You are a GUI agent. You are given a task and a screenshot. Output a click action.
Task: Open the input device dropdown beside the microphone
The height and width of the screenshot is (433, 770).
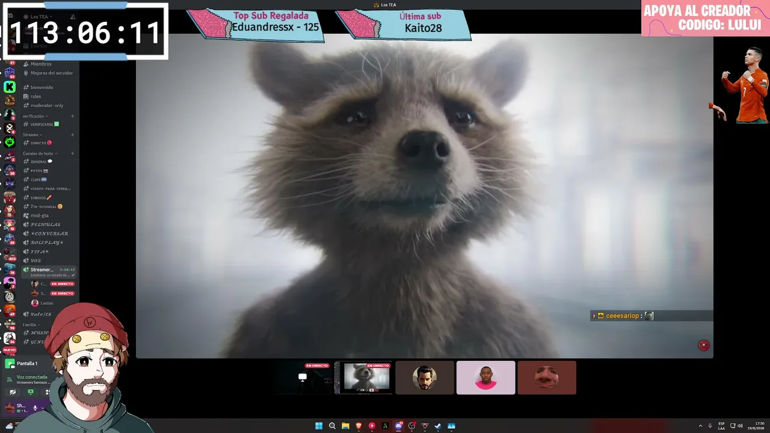coord(42,408)
